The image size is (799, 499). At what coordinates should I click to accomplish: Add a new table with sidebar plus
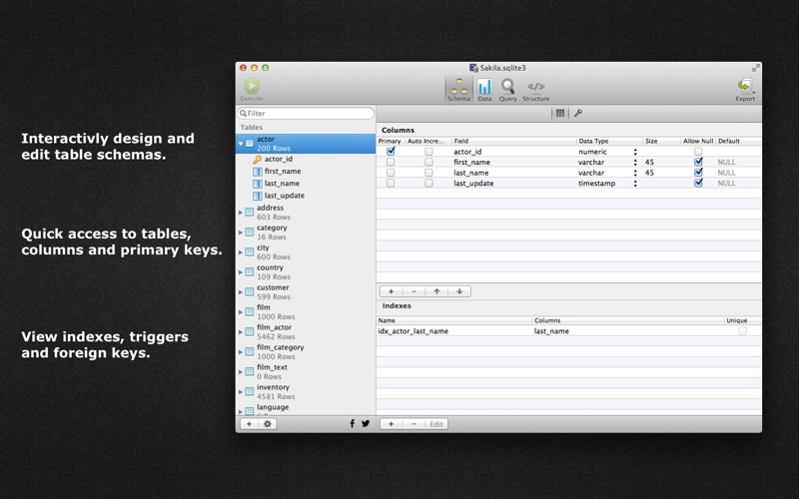click(x=249, y=423)
